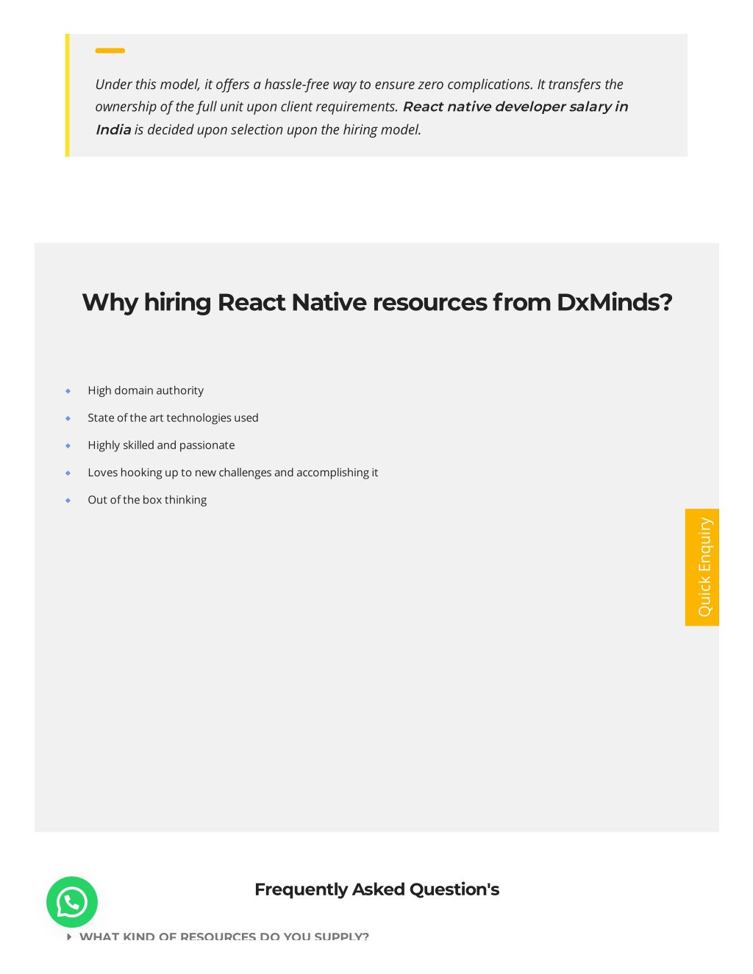This screenshot has width=753, height=974.
Task: Select 'State of the art technologies used' text
Action: click(x=173, y=418)
